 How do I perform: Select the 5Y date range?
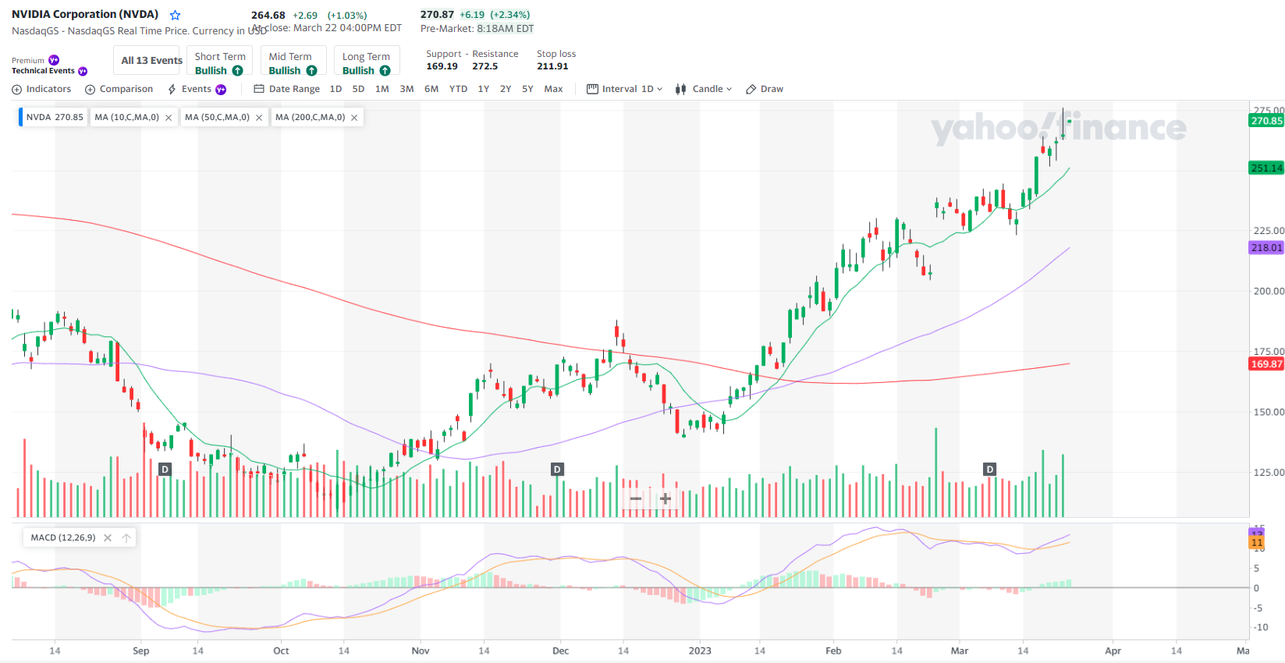pyautogui.click(x=527, y=89)
